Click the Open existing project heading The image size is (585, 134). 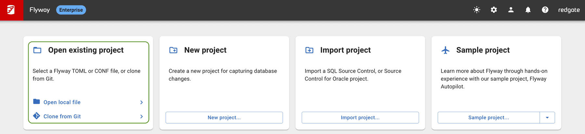(x=86, y=50)
